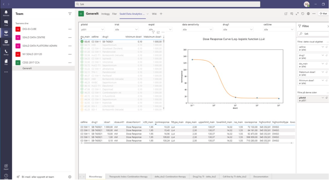The image size is (329, 180).
Task: Open Filer in the Teams sidebar
Action: pos(6,62)
